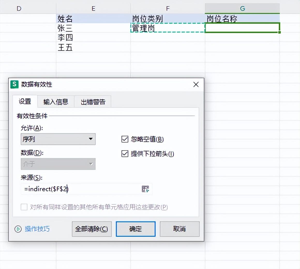This screenshot has width=300, height=269.
Task: Click the 岗位类别 header cell
Action: (168, 19)
